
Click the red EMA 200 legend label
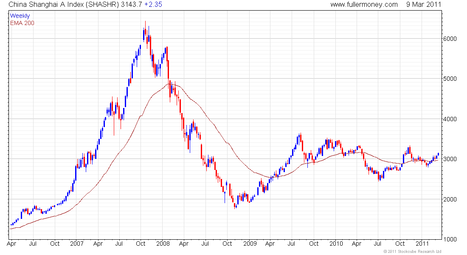click(x=22, y=23)
